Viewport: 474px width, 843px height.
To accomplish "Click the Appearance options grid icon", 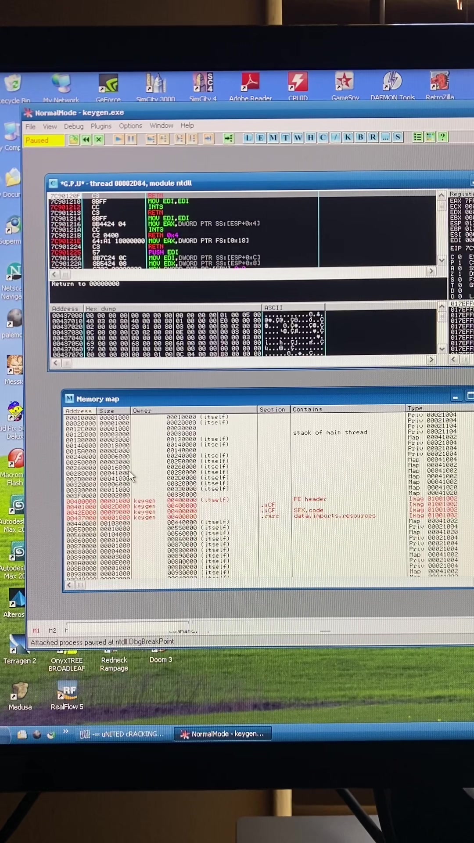I will [430, 137].
